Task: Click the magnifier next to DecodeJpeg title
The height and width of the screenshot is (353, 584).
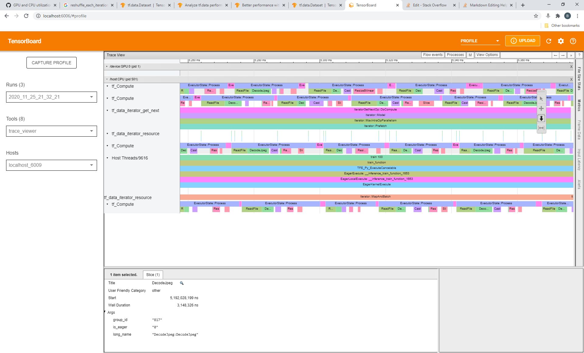Action: click(x=182, y=283)
